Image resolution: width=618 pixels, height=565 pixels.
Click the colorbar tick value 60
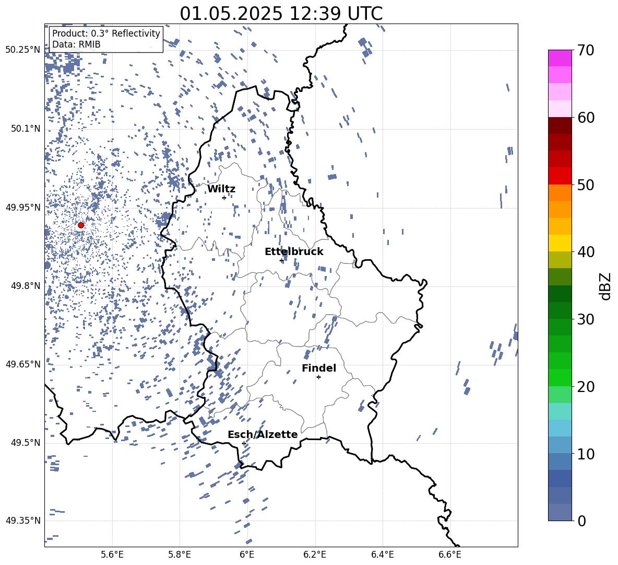(585, 118)
